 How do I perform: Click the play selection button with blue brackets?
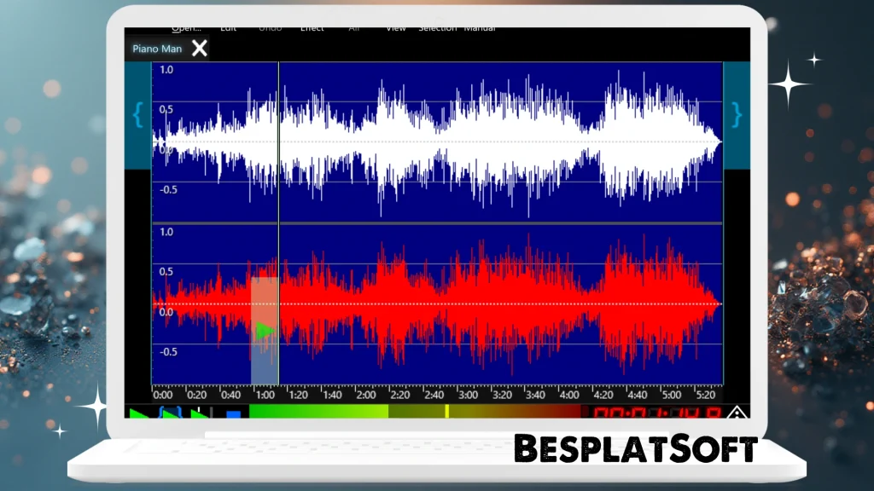pos(171,413)
